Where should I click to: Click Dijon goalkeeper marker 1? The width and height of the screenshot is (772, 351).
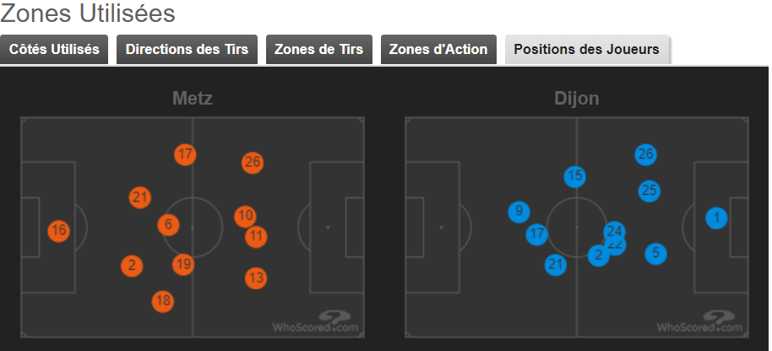point(716,218)
